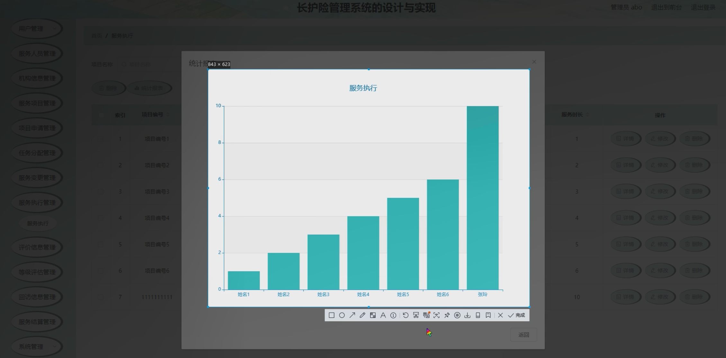This screenshot has width=726, height=358.
Task: Pick the pencil freehand tool
Action: click(363, 315)
